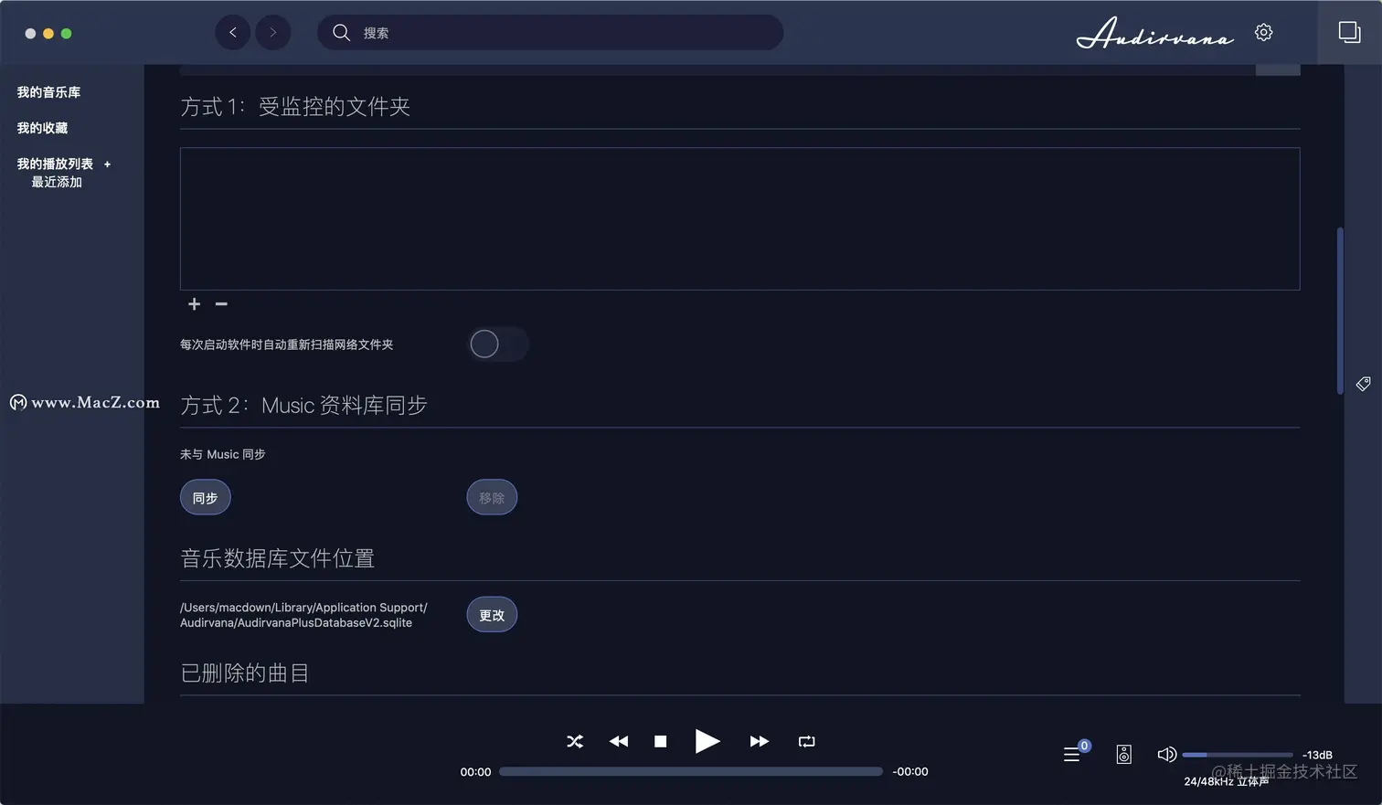Image resolution: width=1382 pixels, height=805 pixels.
Task: Click the auto-rescan network folders label
Action: tap(287, 344)
